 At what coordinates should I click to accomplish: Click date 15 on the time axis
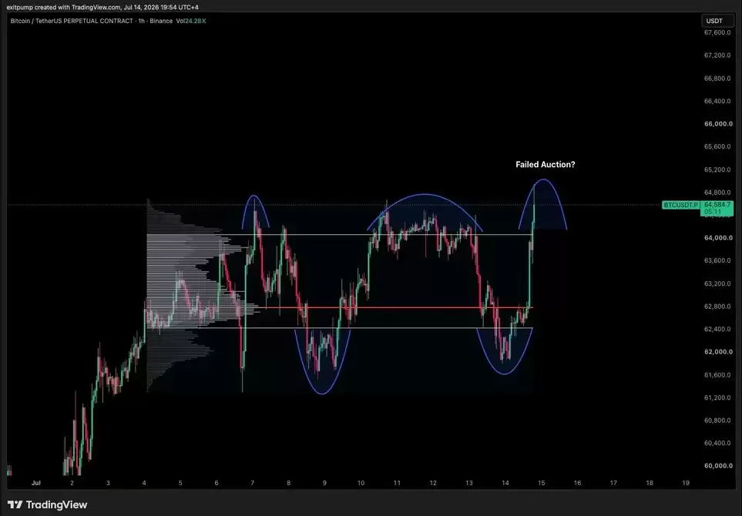542,483
